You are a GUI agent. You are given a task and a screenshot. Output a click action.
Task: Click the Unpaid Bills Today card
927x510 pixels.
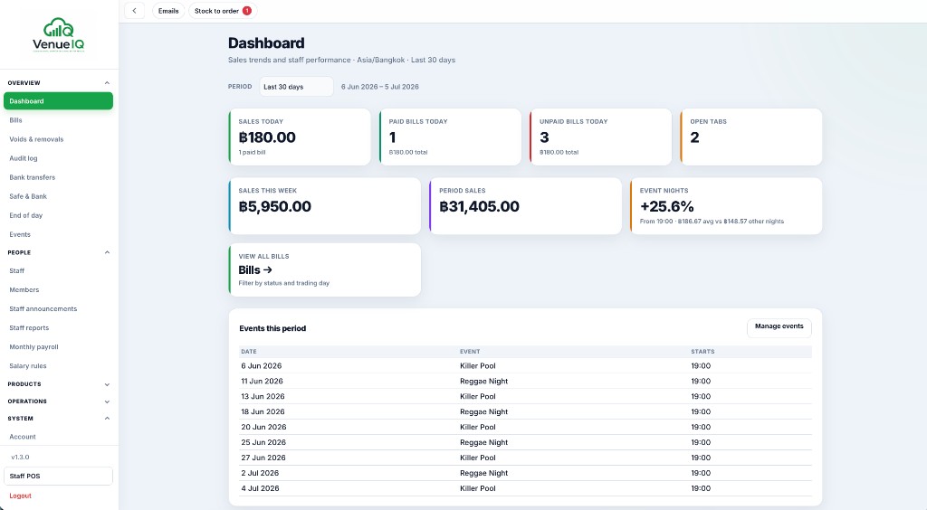click(x=601, y=137)
